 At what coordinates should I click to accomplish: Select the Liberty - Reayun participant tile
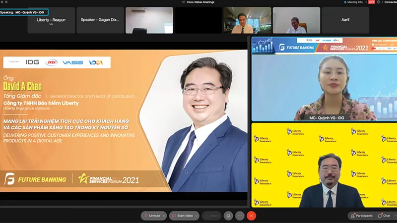pyautogui.click(x=51, y=20)
